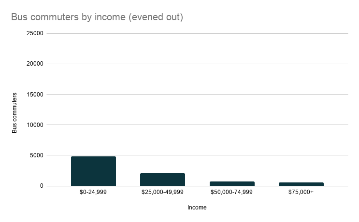
Task: Select the '$50,000-74,999' category label
Action: (232, 192)
